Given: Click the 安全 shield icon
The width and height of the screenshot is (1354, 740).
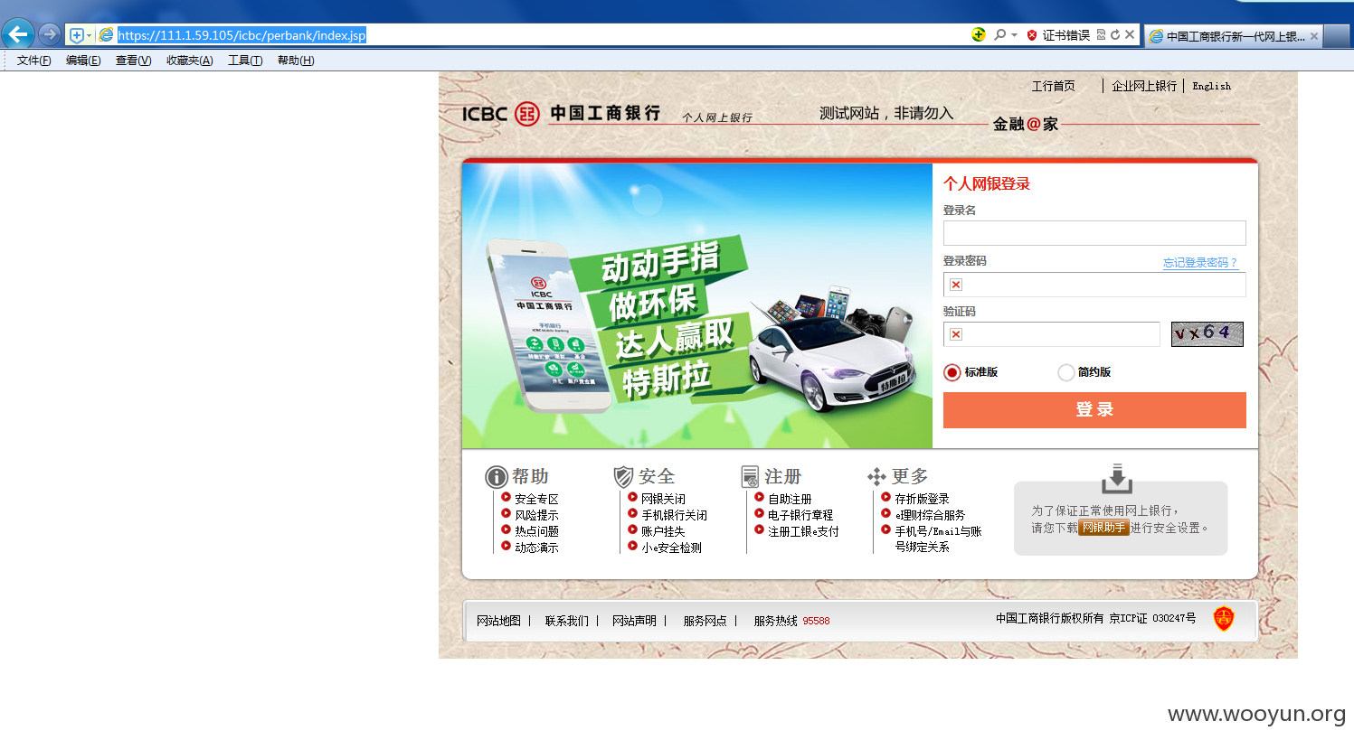Looking at the screenshot, I should (623, 477).
